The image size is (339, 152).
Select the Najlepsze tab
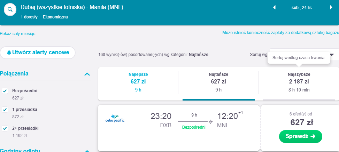(x=138, y=82)
